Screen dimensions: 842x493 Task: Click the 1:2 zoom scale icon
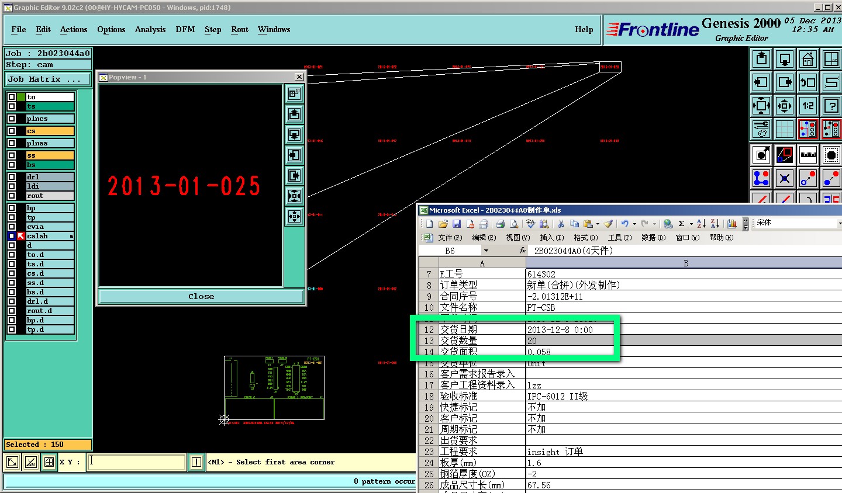point(808,106)
